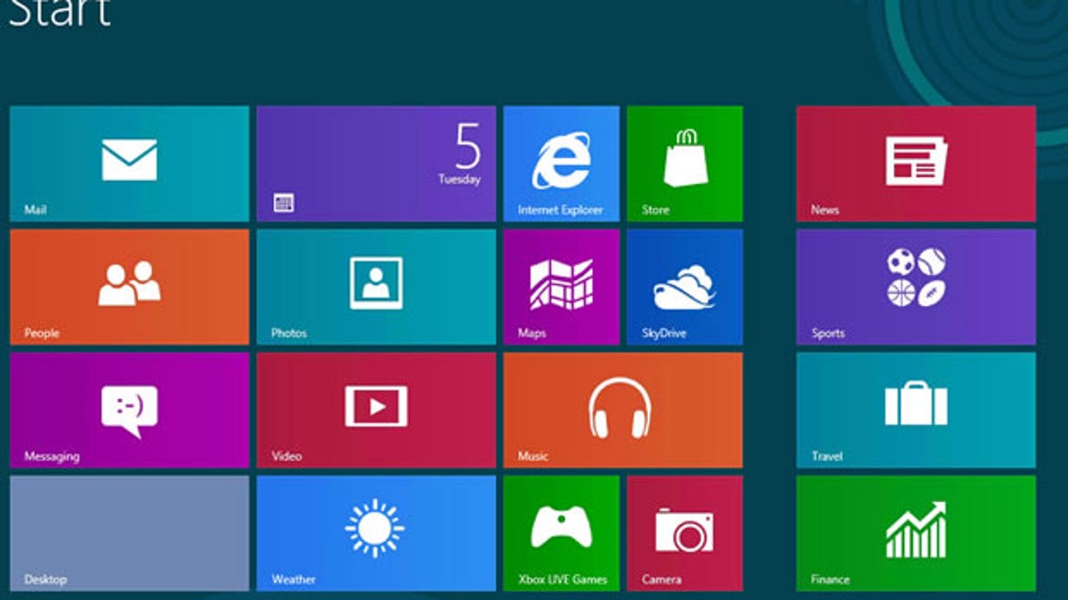Image resolution: width=1068 pixels, height=600 pixels.
Task: Check the forecast on the Weather tile
Action: [376, 532]
